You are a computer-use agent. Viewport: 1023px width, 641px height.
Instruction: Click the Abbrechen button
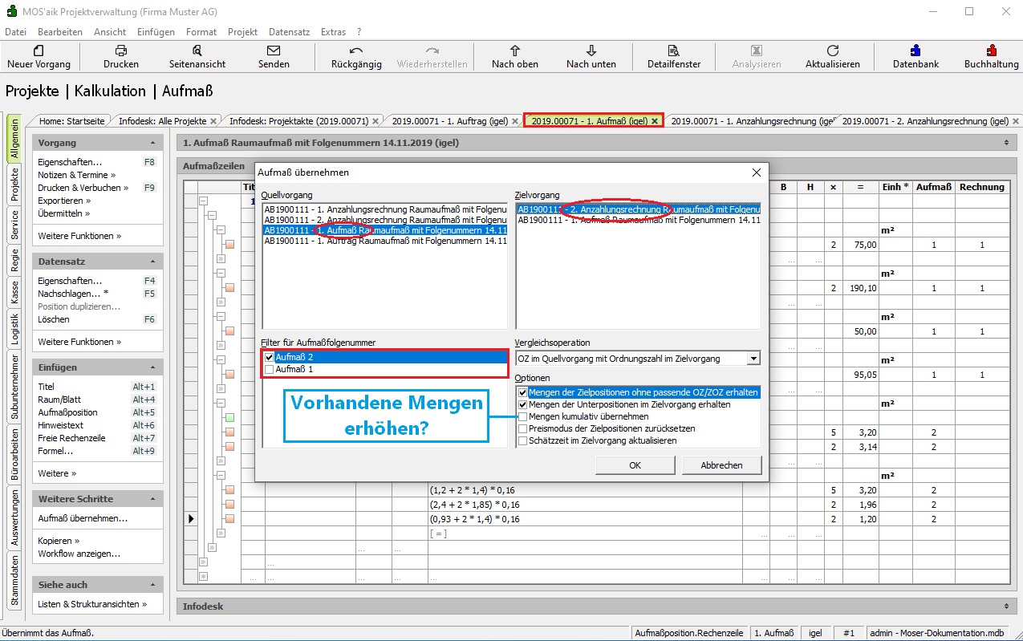pyautogui.click(x=721, y=465)
